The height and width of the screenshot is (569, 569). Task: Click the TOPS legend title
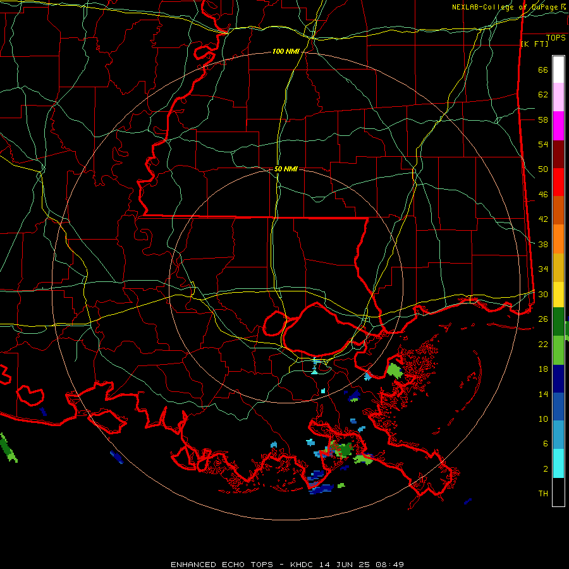[x=556, y=38]
